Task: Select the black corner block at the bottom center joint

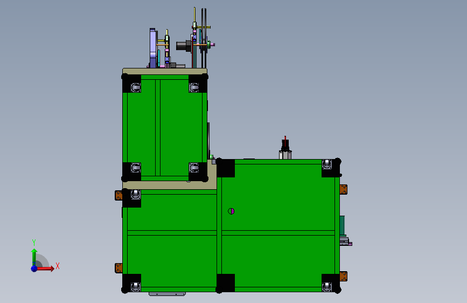Action: click(226, 283)
